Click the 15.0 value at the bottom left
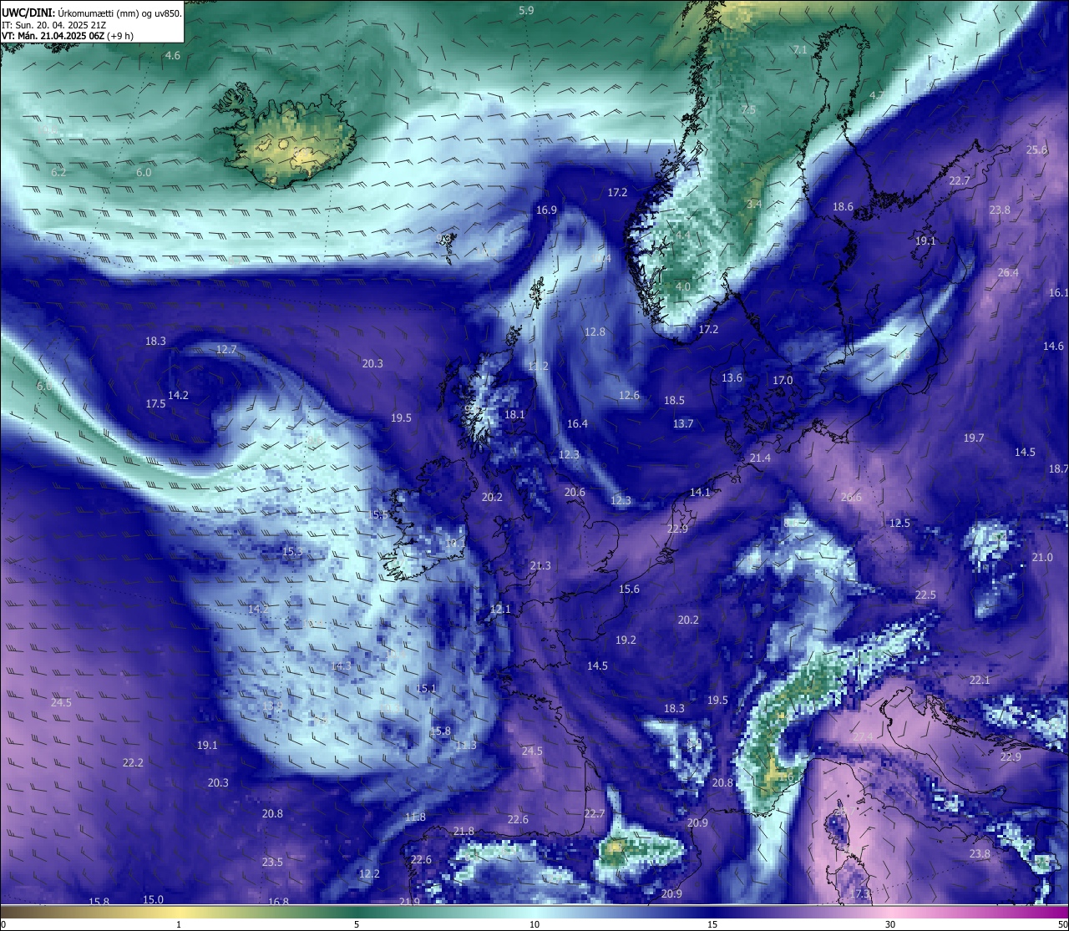The height and width of the screenshot is (931, 1069). [153, 900]
